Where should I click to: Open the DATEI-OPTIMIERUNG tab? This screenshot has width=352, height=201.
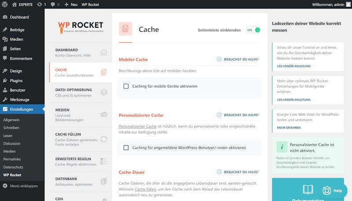coord(81,92)
